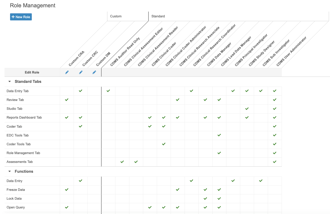The image size is (330, 214).
Task: Click empty Studio Tab cell for Custom DM
Action: pos(94,109)
